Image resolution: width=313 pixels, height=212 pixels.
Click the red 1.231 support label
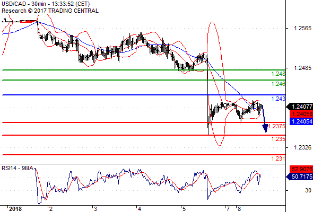click(279, 158)
